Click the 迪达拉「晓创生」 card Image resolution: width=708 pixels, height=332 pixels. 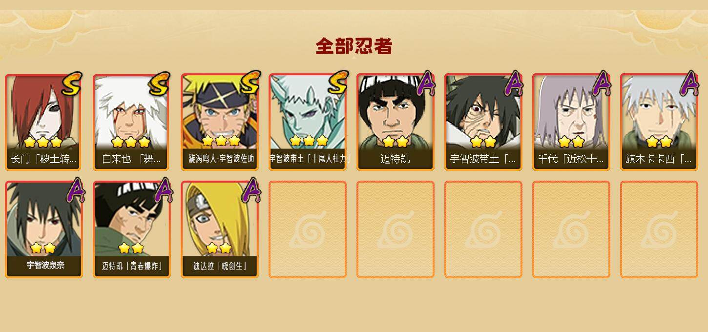(220, 229)
